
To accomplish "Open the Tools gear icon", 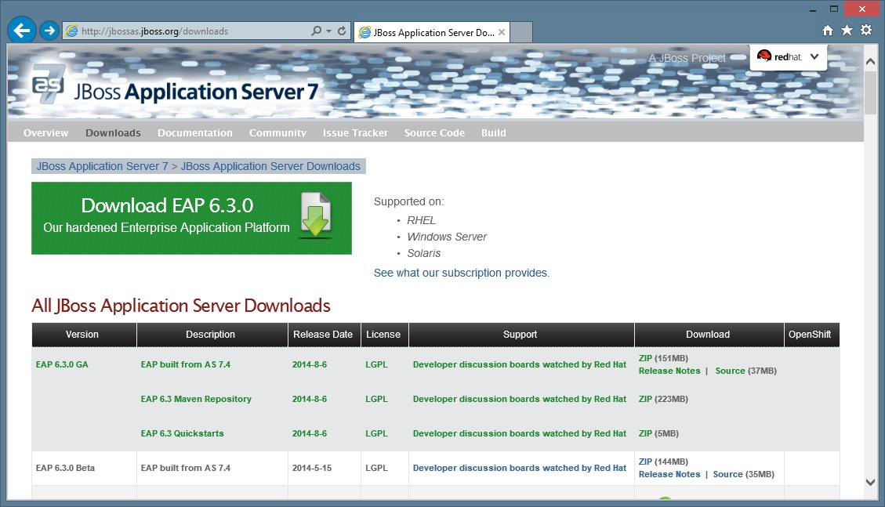I will click(866, 31).
